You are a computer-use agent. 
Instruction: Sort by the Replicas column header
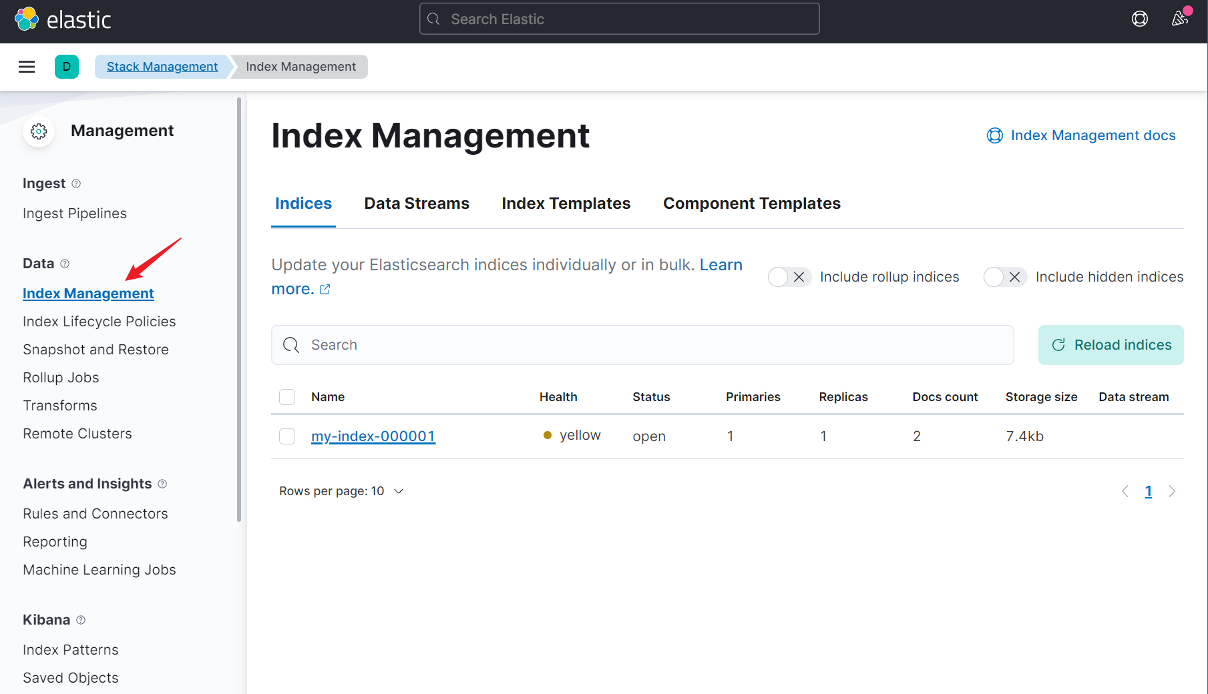[843, 397]
